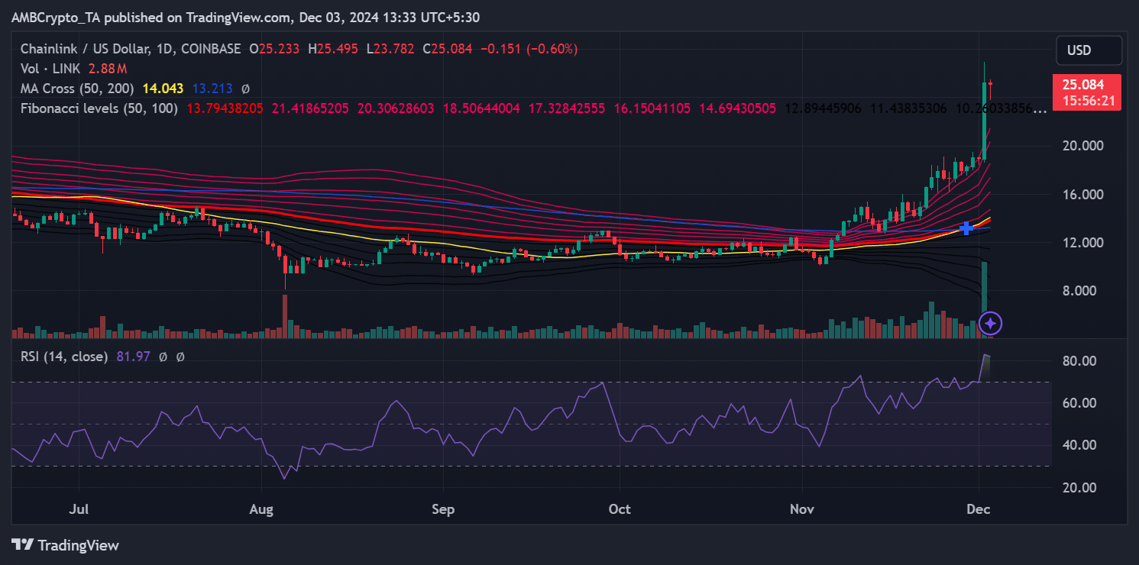Image resolution: width=1139 pixels, height=565 pixels.
Task: Click the change value −0.151 (−0.60%)
Action: [x=529, y=49]
